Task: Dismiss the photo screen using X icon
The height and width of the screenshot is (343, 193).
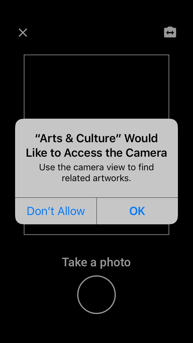Action: point(23,33)
